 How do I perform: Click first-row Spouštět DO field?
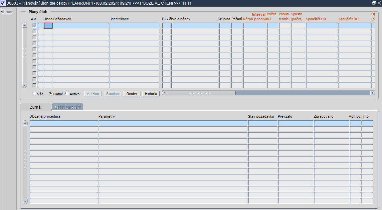point(355,26)
